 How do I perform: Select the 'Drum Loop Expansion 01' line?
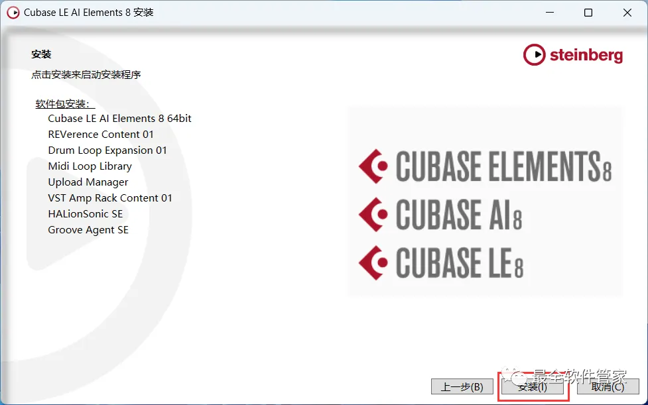[107, 150]
